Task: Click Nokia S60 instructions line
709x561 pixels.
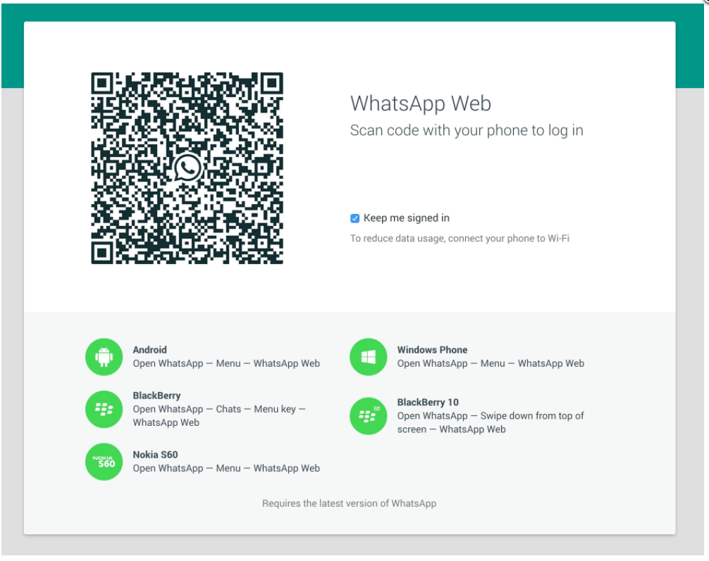Action: [226, 468]
